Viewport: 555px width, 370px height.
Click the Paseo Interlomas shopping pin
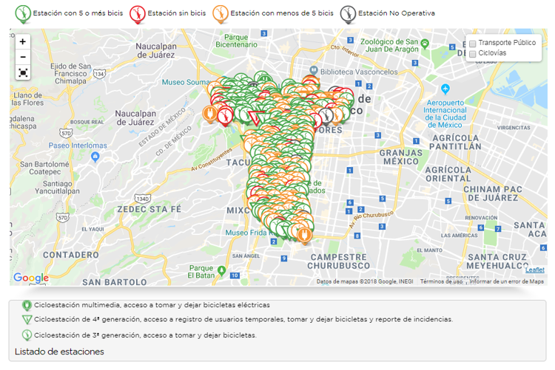click(x=95, y=157)
